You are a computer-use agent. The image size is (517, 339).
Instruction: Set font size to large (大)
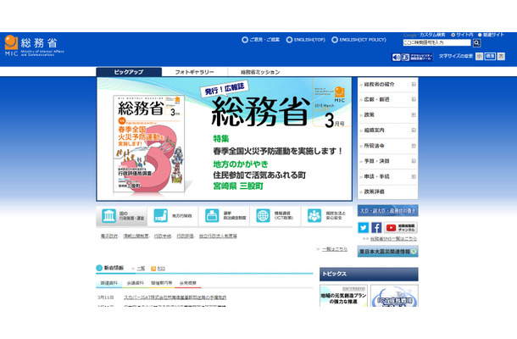(x=501, y=57)
